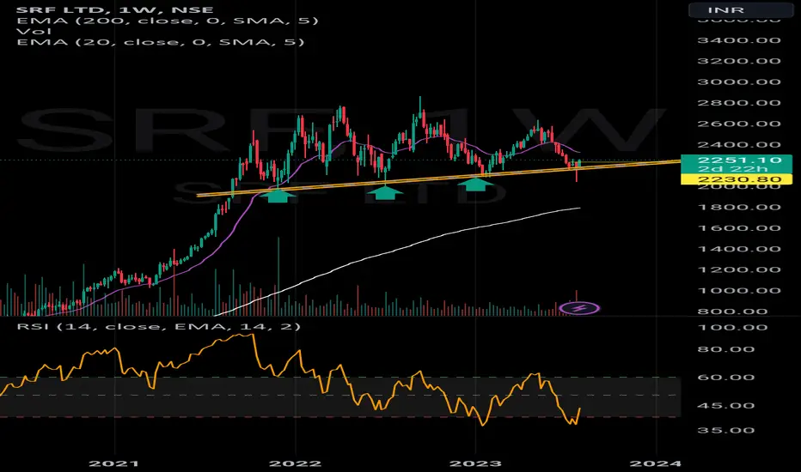Click the RSI 35.00 axis label
Screen dimensions: 801x472
726,430
